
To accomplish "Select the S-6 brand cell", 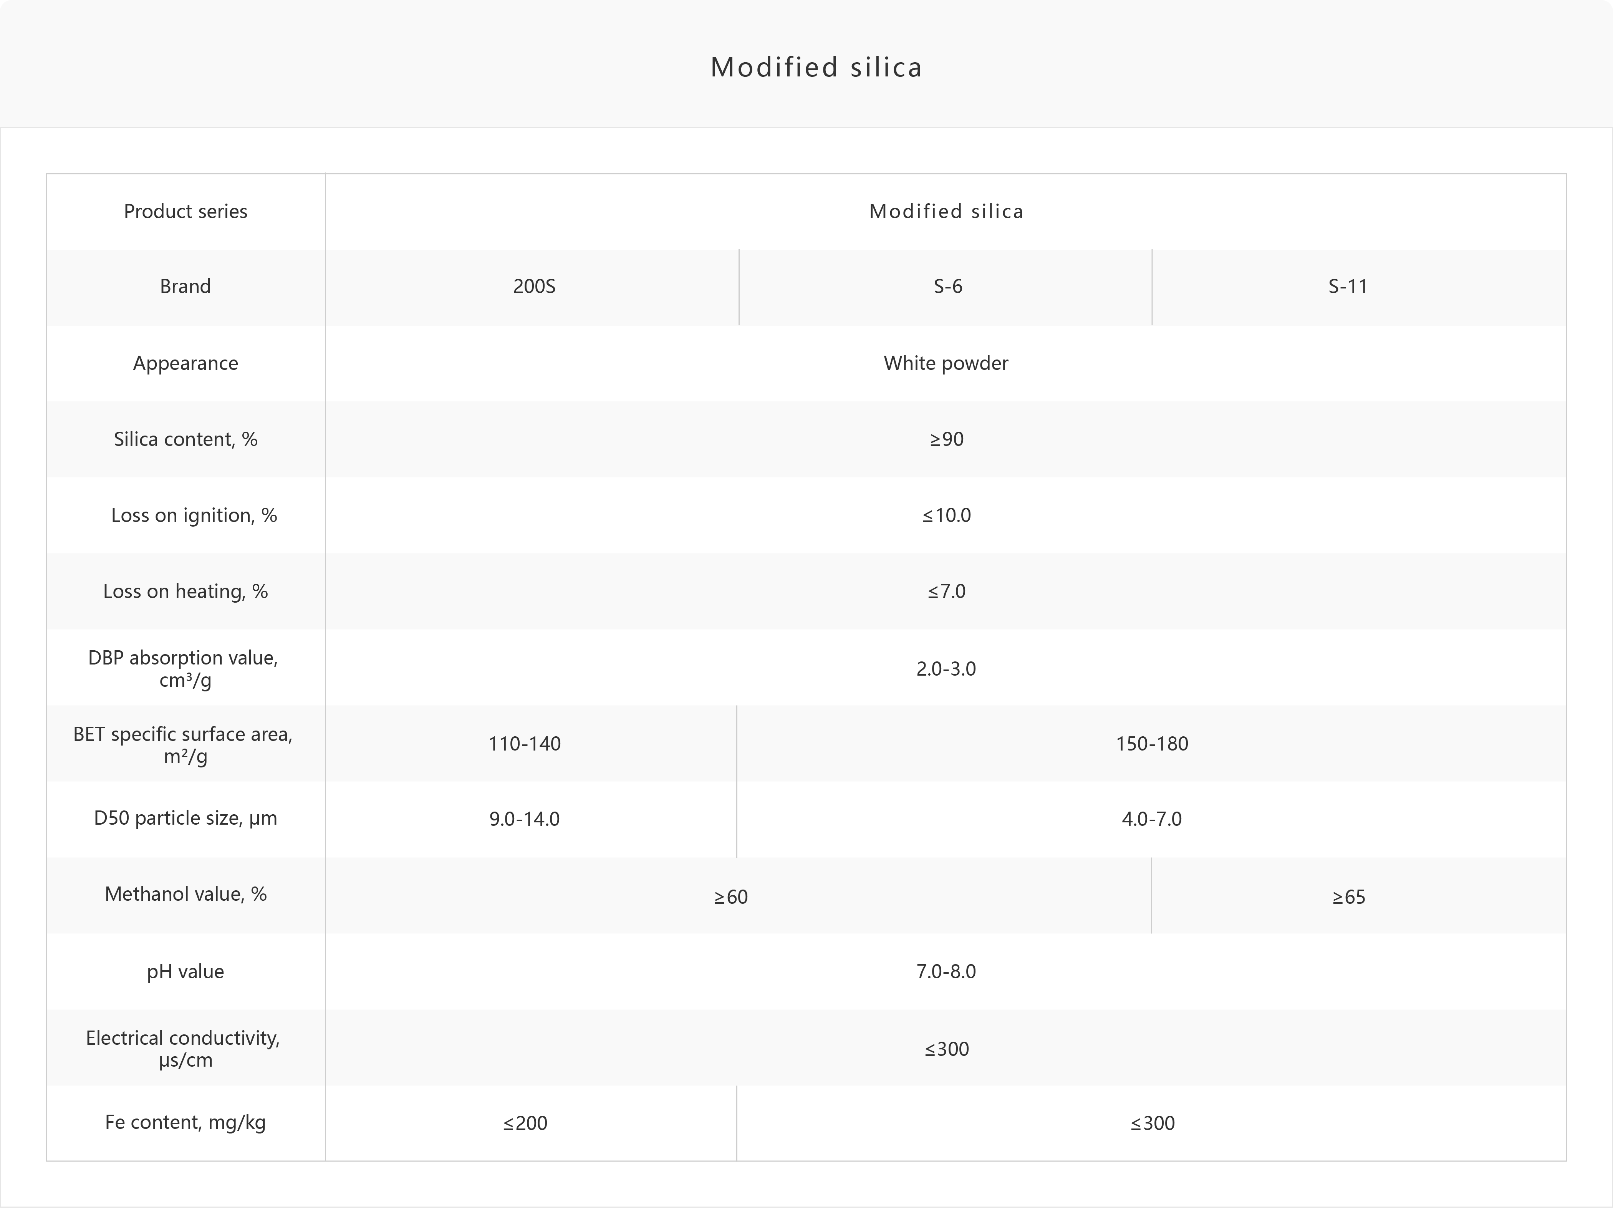I will (x=946, y=287).
